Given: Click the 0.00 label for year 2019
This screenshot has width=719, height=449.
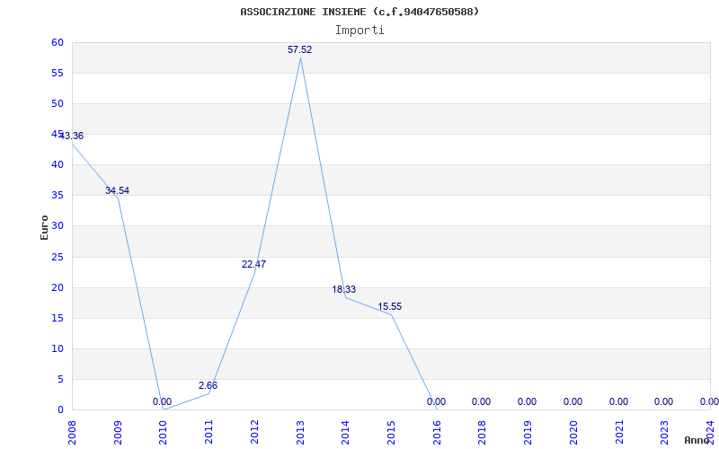Looking at the screenshot, I should pos(528,401).
